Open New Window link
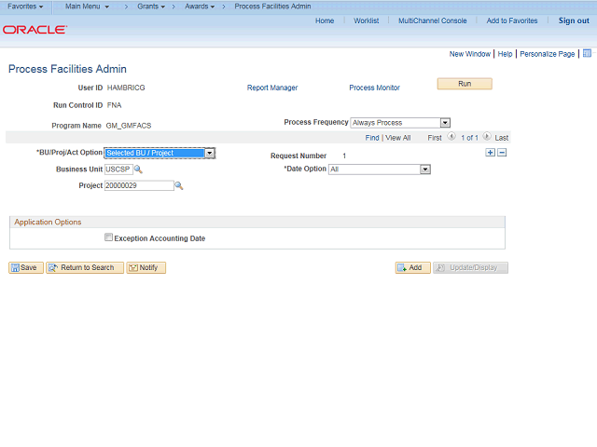Viewport: 597px width, 447px height. click(470, 54)
